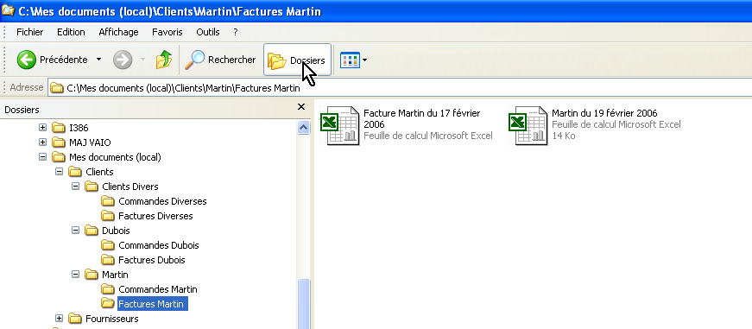Go up one folder level icon

(164, 60)
